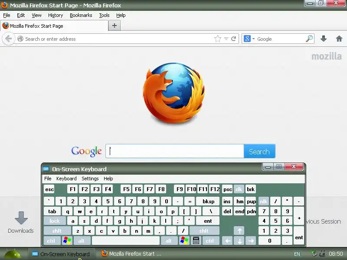Viewport: 347px width, 260px height.
Task: Reload the page using the refresh icon
Action: (233, 39)
